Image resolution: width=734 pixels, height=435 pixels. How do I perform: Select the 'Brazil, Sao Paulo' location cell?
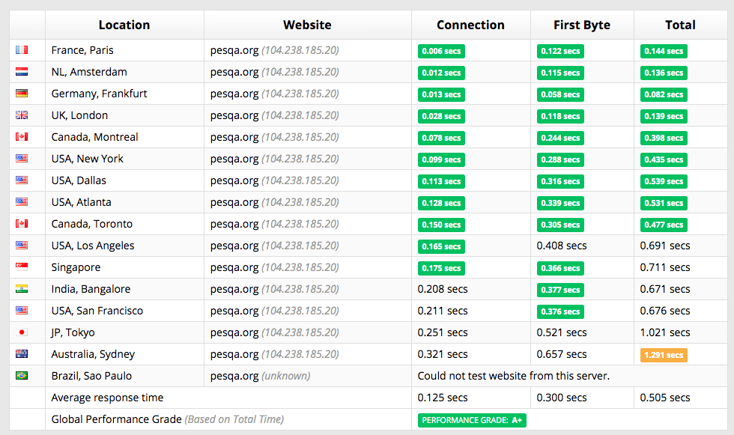(124, 376)
